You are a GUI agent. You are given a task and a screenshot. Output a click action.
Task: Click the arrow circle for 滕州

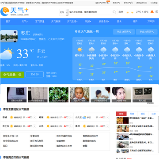[x=107, y=126]
